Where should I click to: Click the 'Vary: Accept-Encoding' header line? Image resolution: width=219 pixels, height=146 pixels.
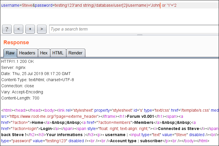click(x=22, y=92)
